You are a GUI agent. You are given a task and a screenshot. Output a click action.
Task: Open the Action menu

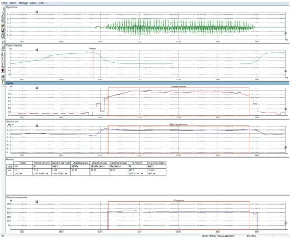(x=33, y=3)
